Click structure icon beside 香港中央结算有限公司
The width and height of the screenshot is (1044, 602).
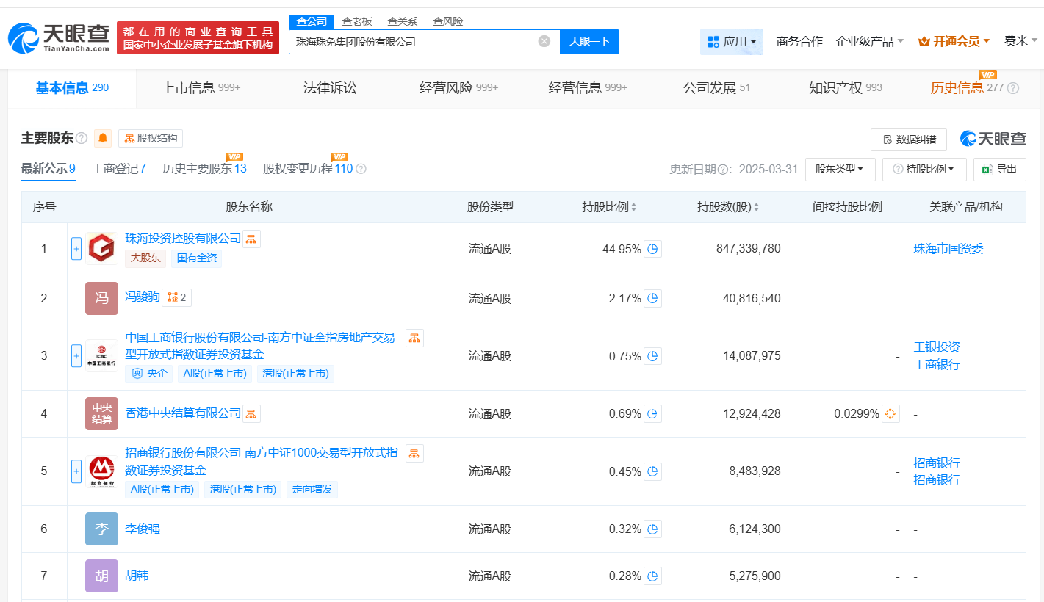pos(251,413)
